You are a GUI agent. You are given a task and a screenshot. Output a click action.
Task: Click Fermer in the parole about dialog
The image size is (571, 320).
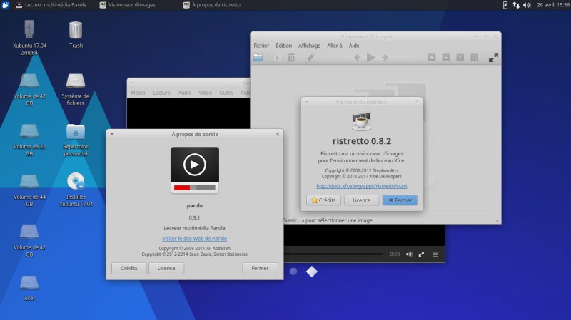260,268
